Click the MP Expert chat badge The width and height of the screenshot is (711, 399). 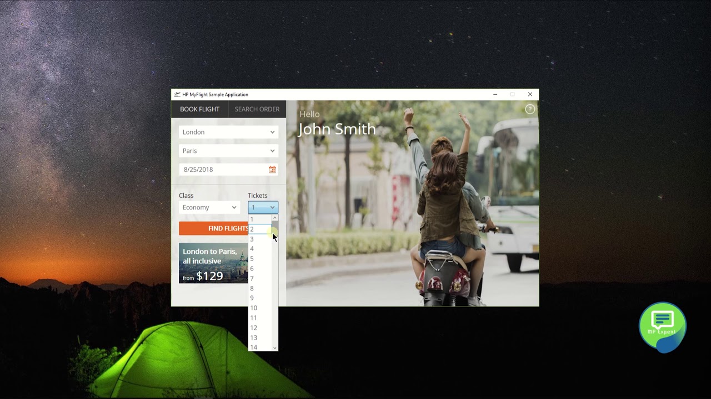click(x=662, y=327)
